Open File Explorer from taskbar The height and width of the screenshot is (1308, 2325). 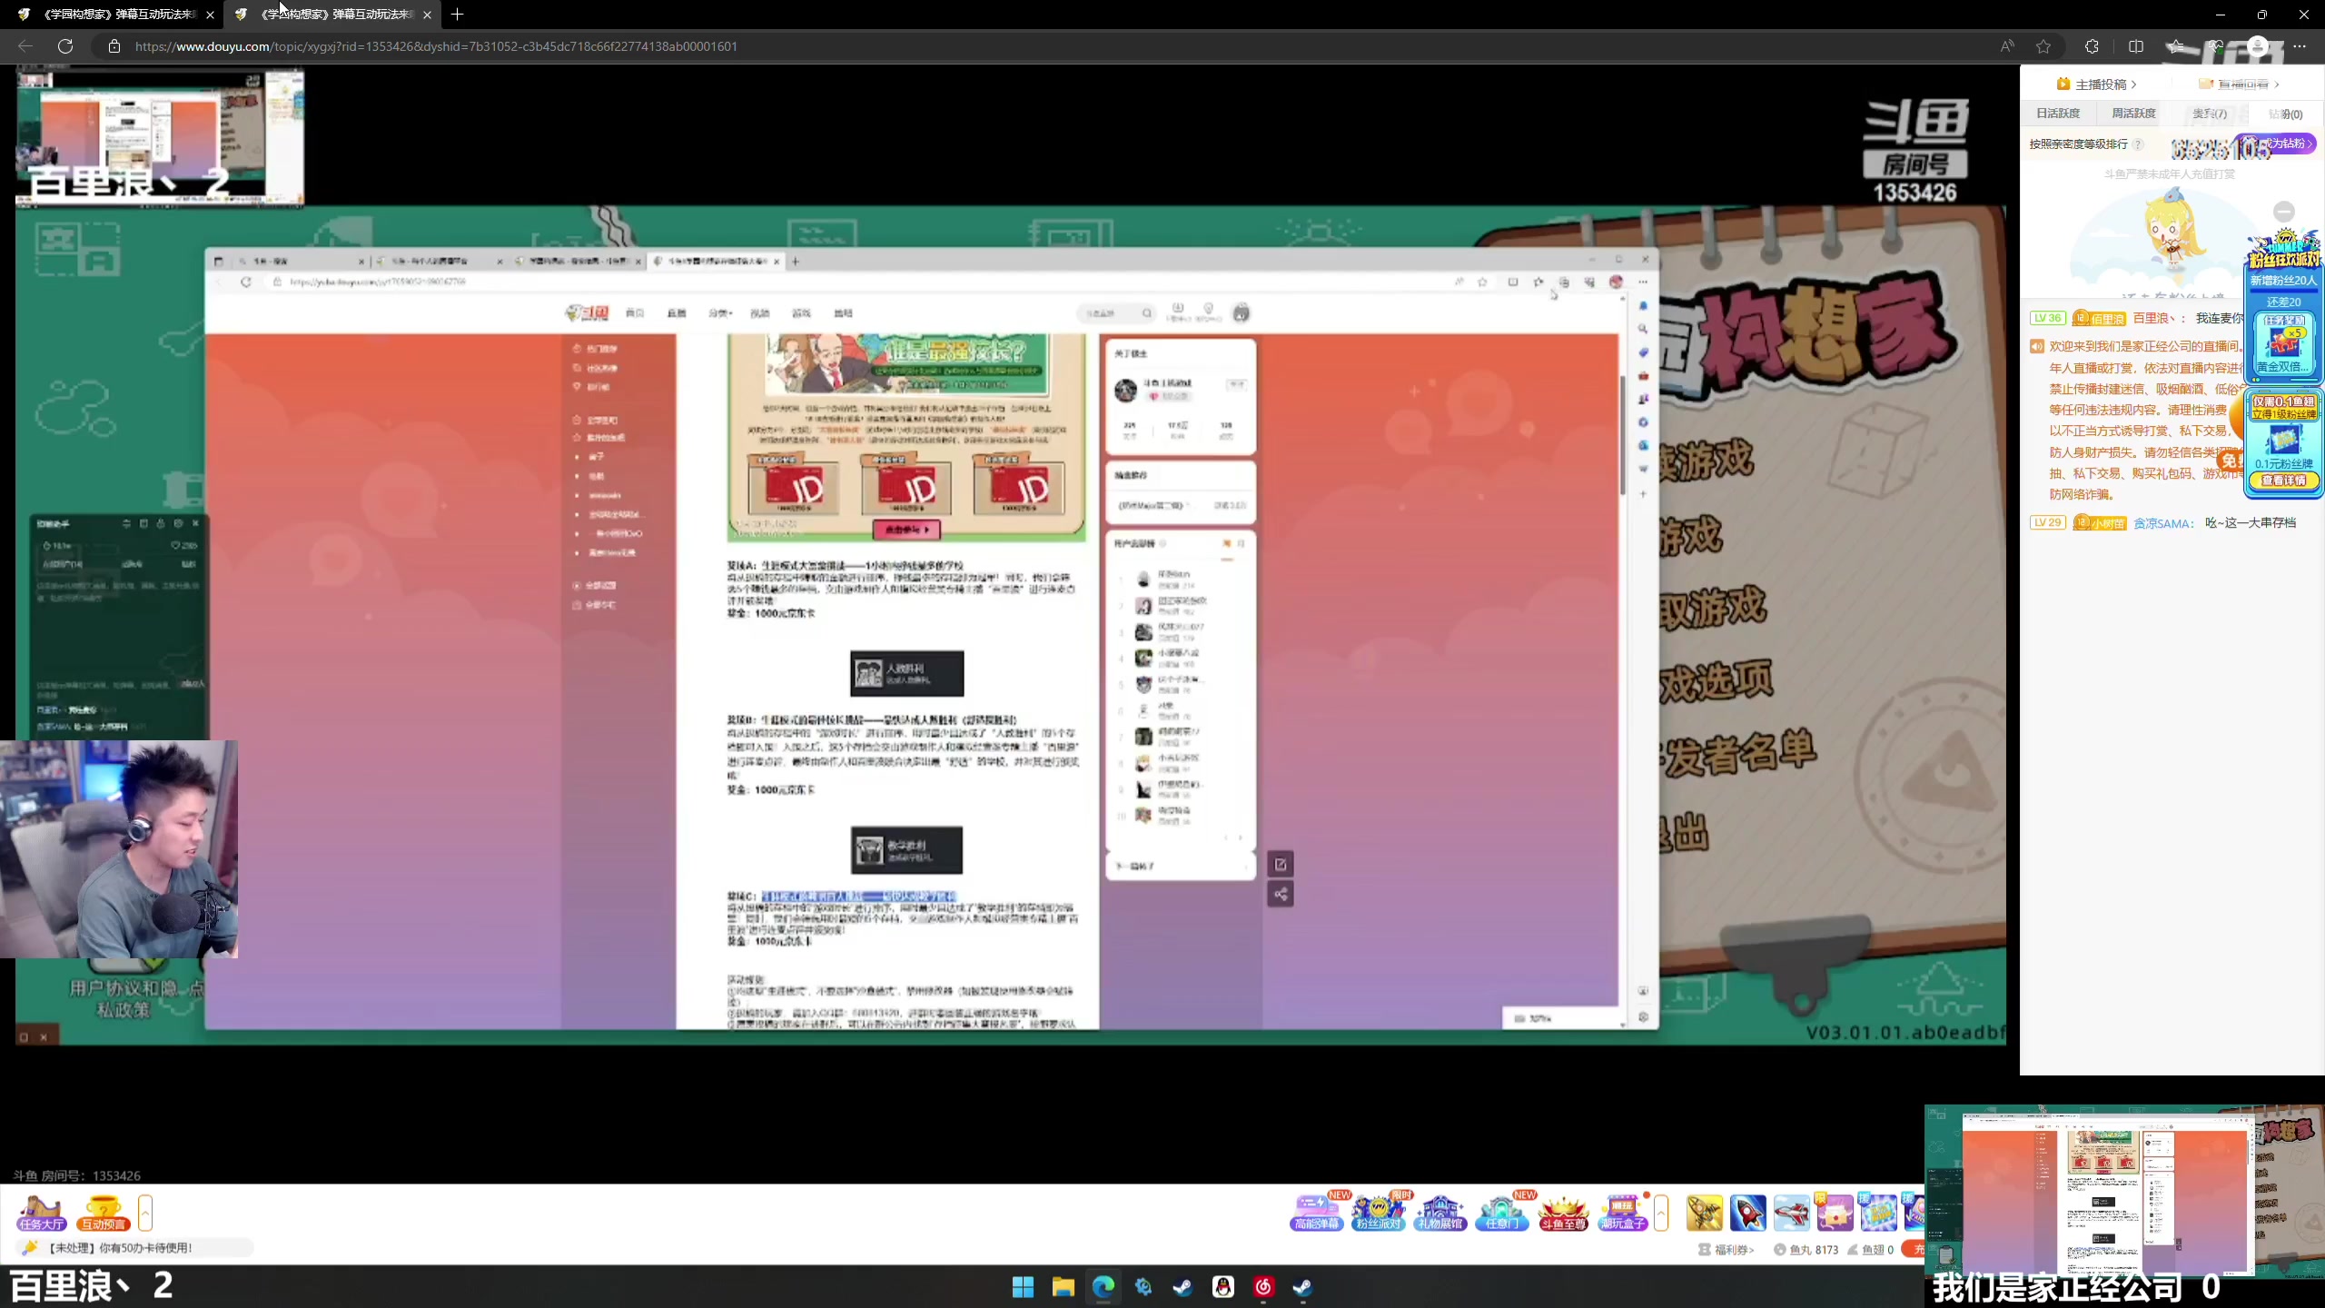[1064, 1287]
